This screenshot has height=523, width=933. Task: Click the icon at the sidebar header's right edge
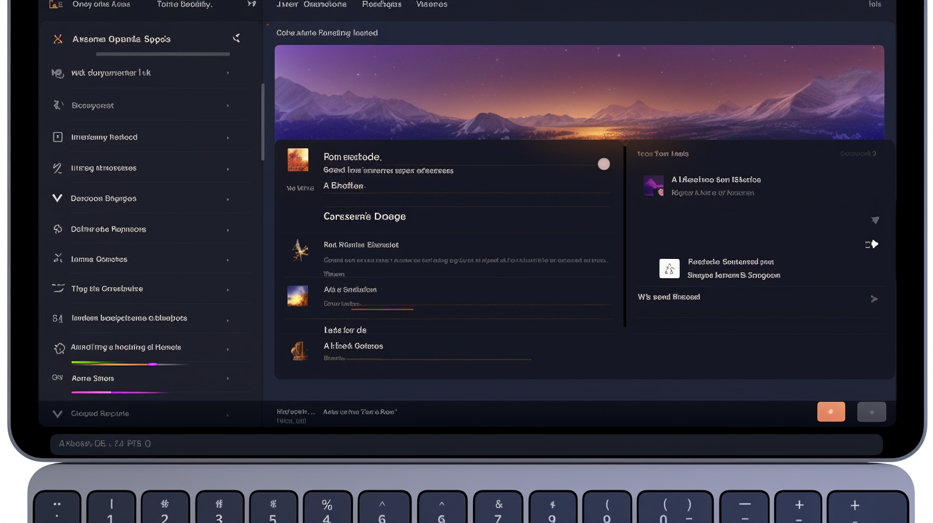236,38
